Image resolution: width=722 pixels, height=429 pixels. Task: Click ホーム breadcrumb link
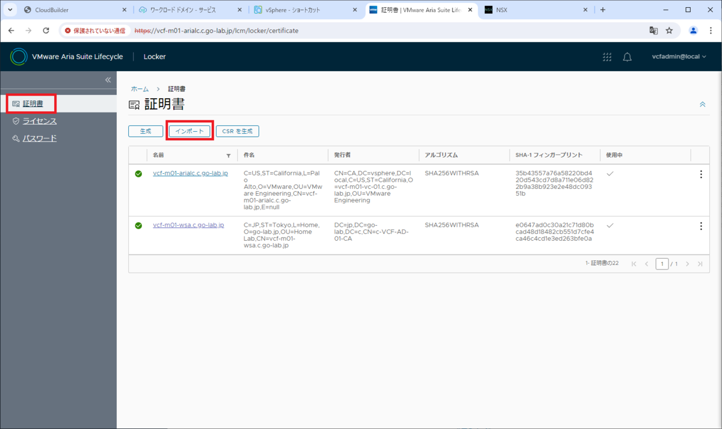(x=140, y=88)
